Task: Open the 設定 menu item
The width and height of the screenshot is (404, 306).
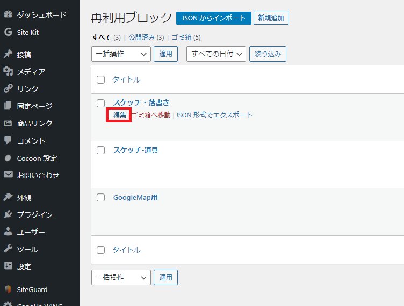Action: pos(24,266)
